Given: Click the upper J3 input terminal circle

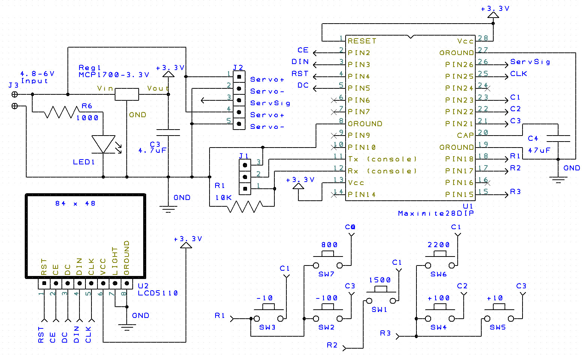Looking at the screenshot, I should pyautogui.click(x=15, y=94).
